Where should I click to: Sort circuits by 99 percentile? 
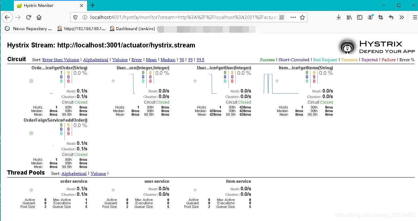(190, 60)
